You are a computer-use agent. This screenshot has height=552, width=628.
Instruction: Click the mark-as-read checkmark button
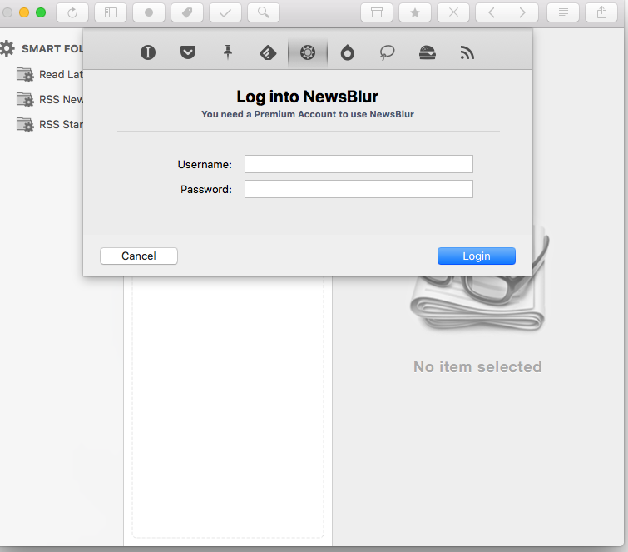click(x=225, y=12)
